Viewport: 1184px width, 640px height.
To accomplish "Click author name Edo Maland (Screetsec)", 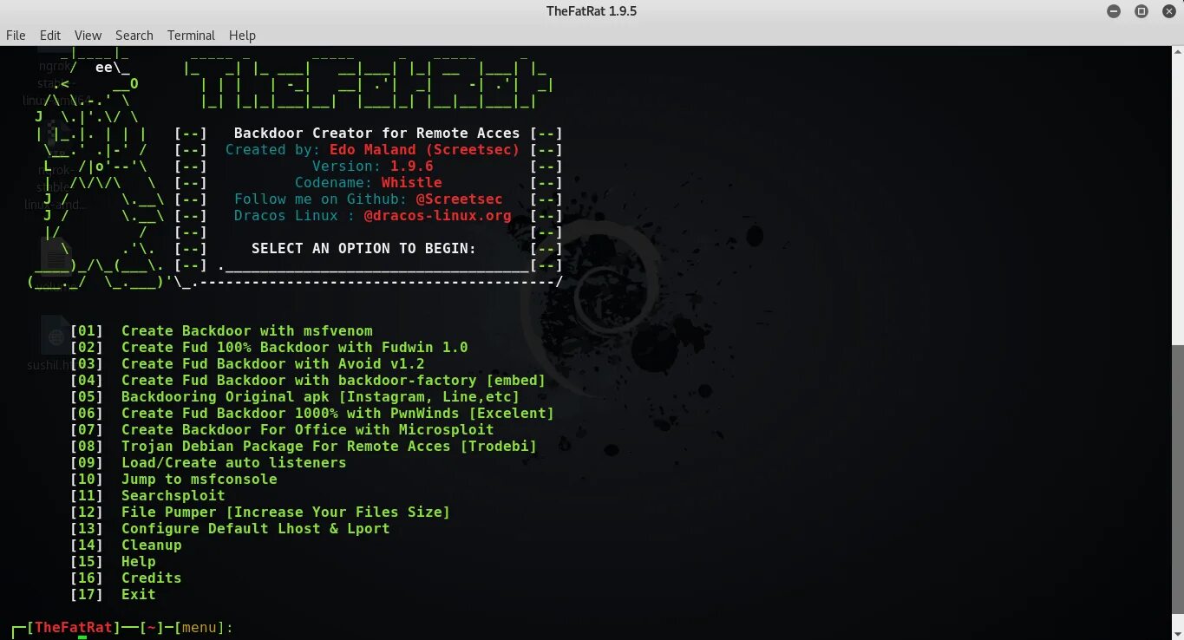I will (x=424, y=149).
